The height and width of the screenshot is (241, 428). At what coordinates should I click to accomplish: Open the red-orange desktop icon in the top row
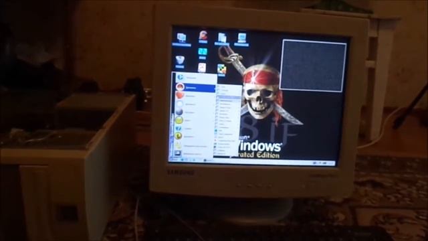click(203, 37)
